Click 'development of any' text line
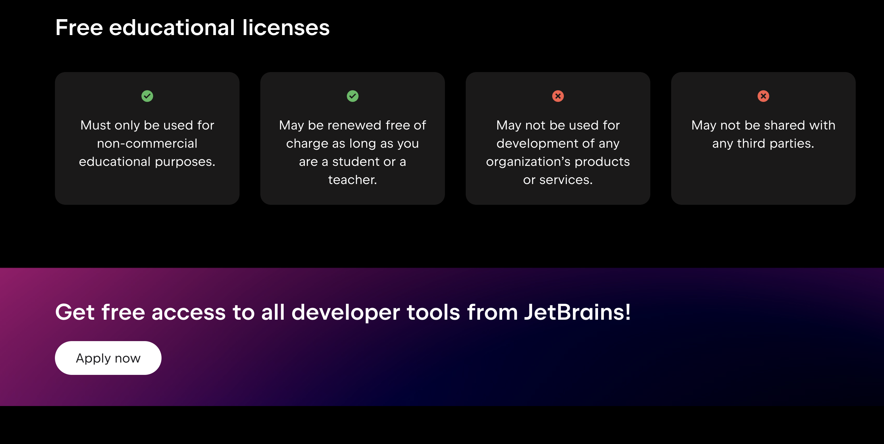This screenshot has height=444, width=884. pyautogui.click(x=558, y=143)
